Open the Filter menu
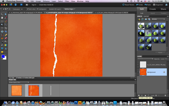The image size is (169, 106). click(x=67, y=1)
